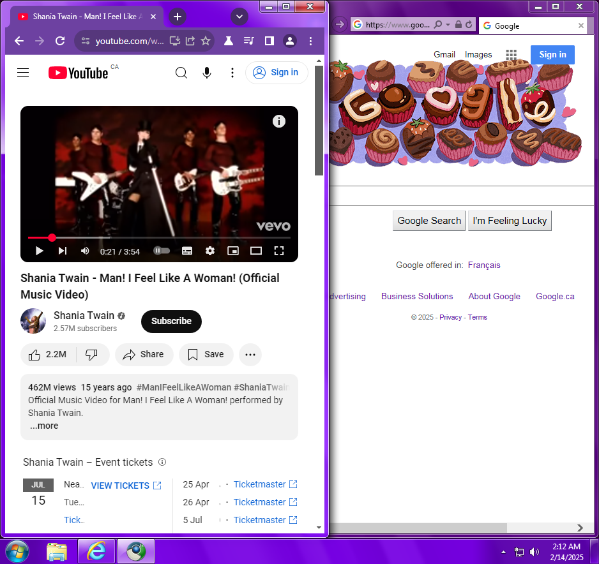The width and height of the screenshot is (599, 564).
Task: Open the YouTube search magnifier icon
Action: pos(181,73)
